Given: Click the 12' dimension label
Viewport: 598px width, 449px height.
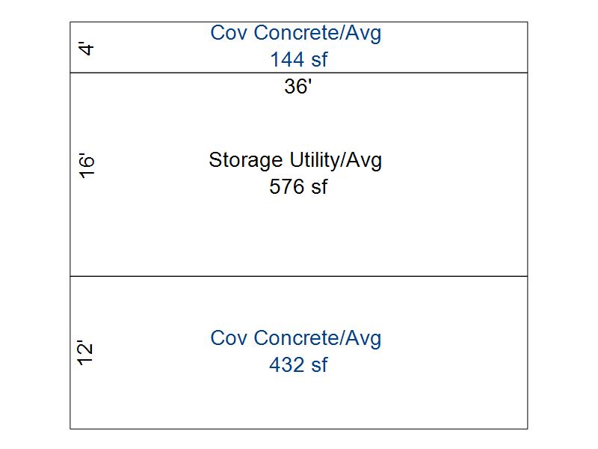Looking at the screenshot, I should [x=84, y=352].
